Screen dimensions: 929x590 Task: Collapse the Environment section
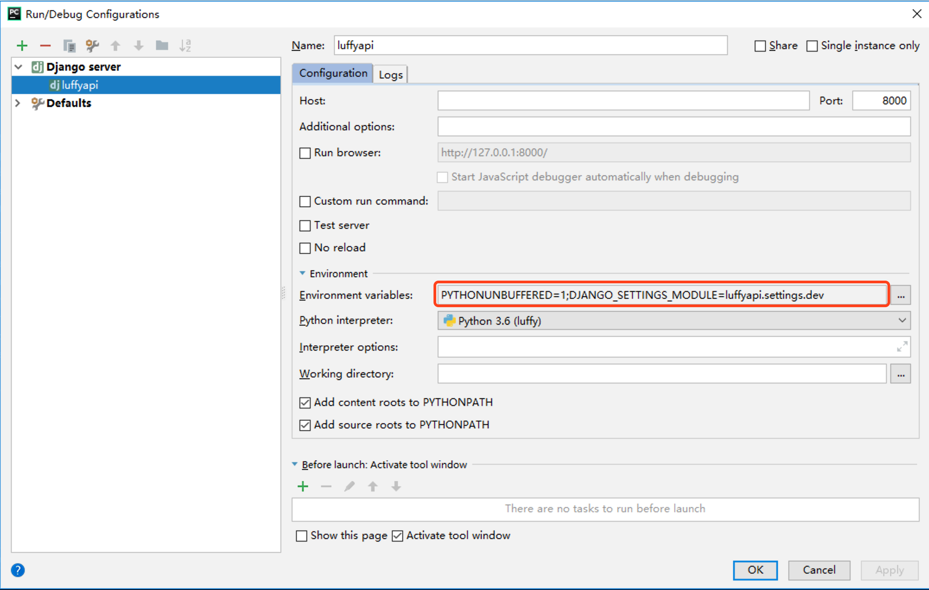302,273
